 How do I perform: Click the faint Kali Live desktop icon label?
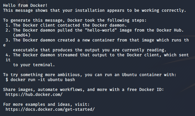22,86
